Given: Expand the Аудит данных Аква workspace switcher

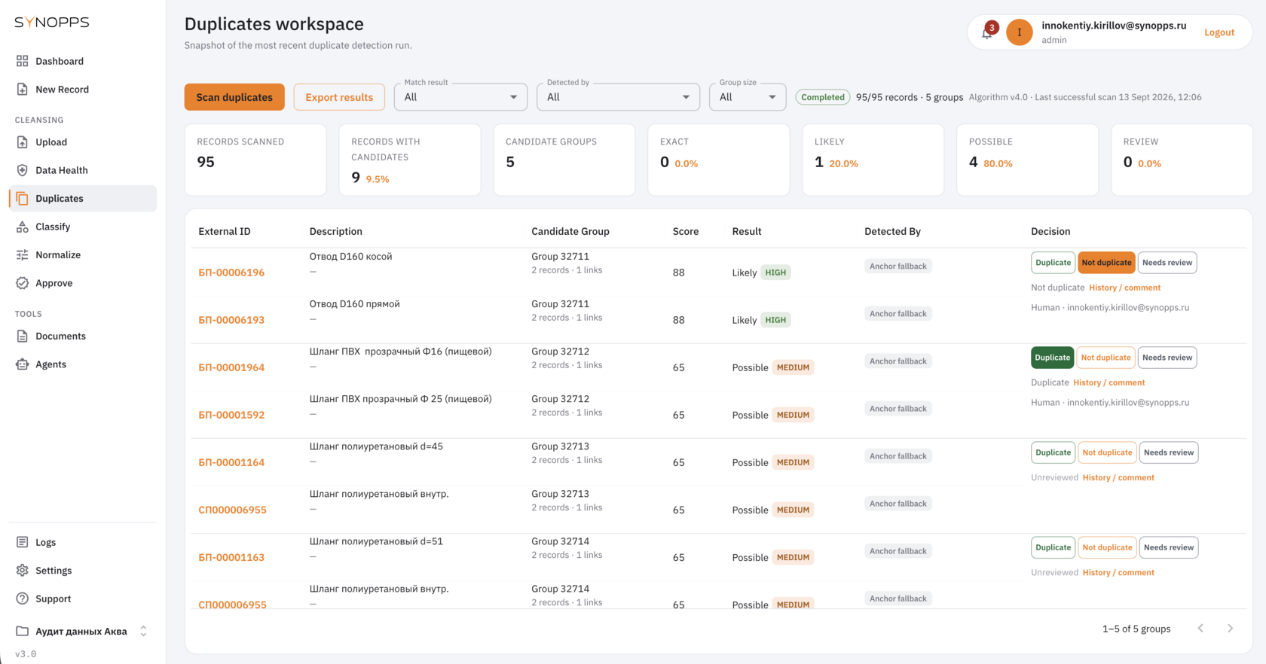Looking at the screenshot, I should tap(83, 632).
